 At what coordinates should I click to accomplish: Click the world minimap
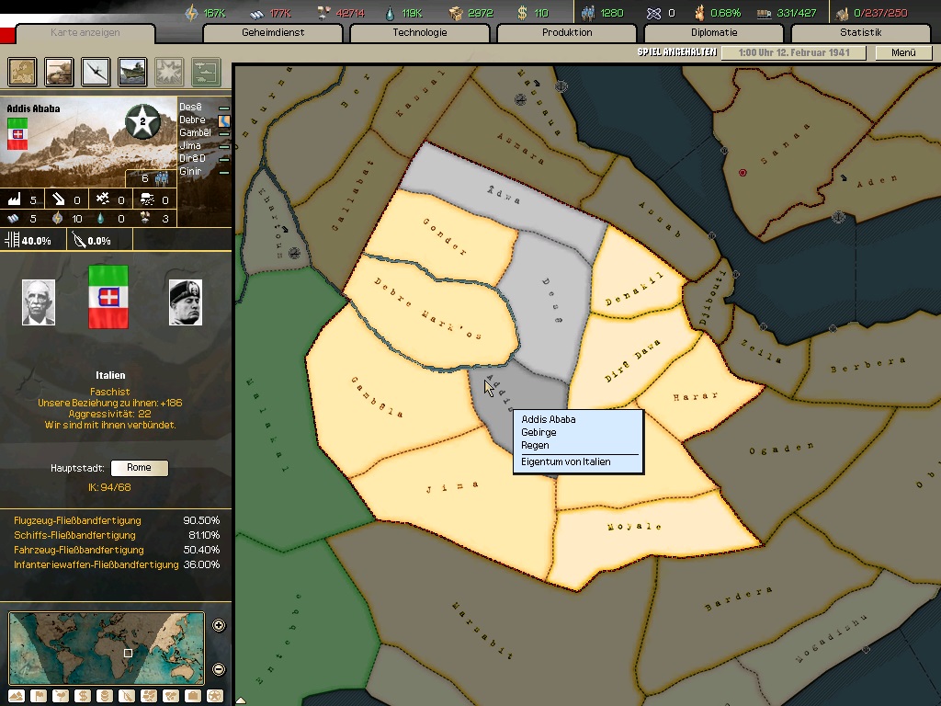pos(106,649)
